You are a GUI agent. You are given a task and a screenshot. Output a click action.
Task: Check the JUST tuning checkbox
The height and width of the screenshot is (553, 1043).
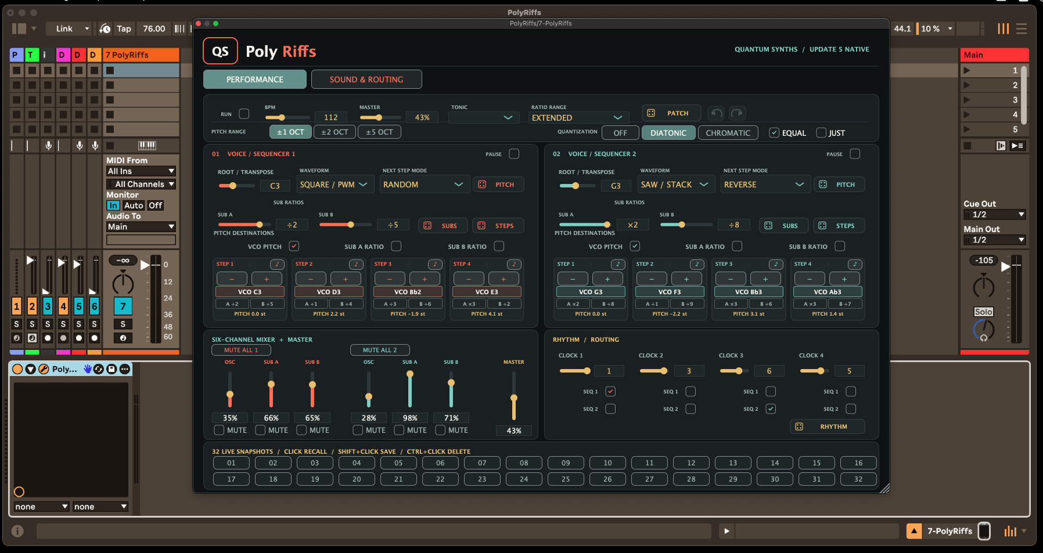821,133
